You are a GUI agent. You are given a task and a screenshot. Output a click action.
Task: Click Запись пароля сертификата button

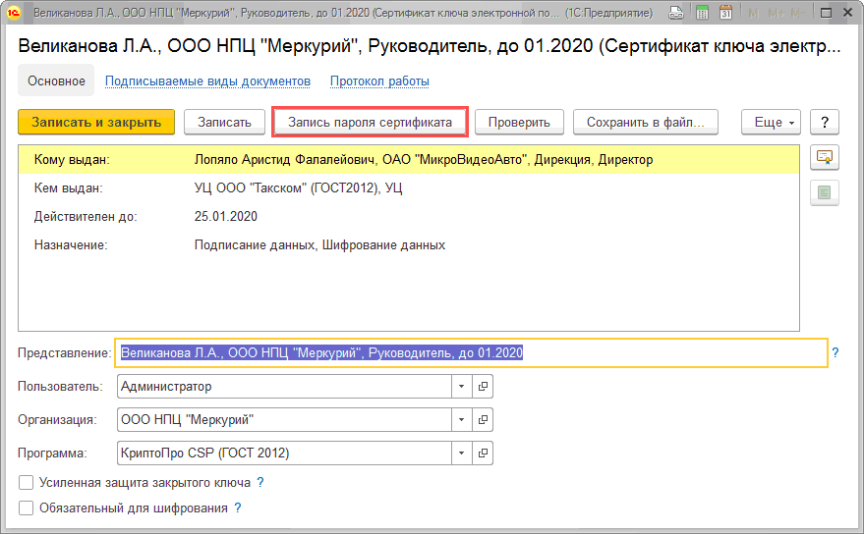coord(370,123)
